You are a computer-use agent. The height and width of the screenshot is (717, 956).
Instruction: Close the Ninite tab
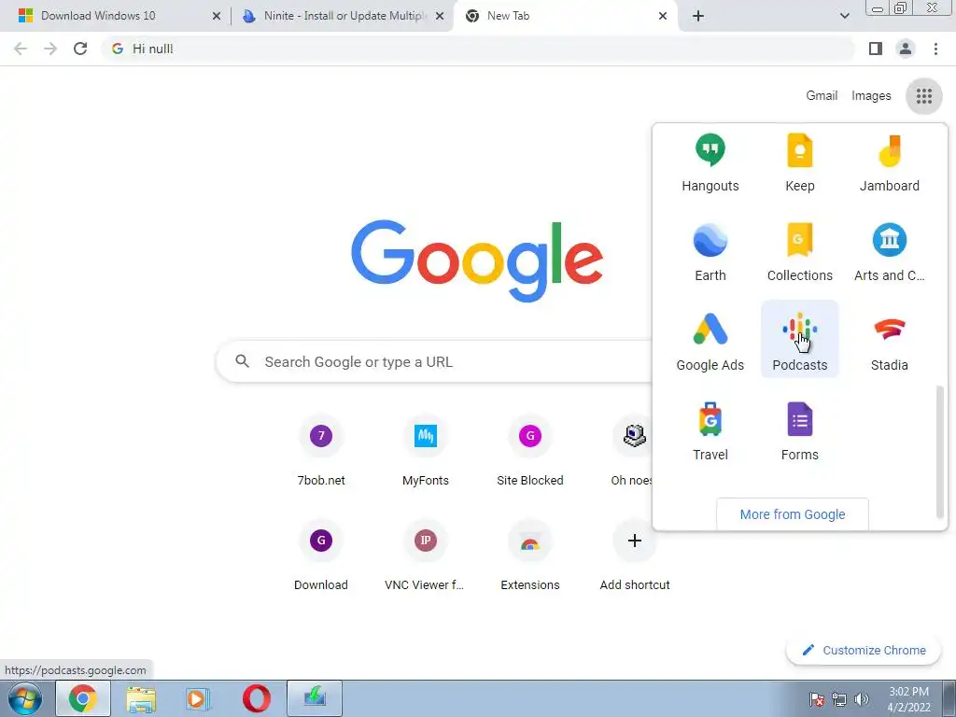click(x=439, y=17)
